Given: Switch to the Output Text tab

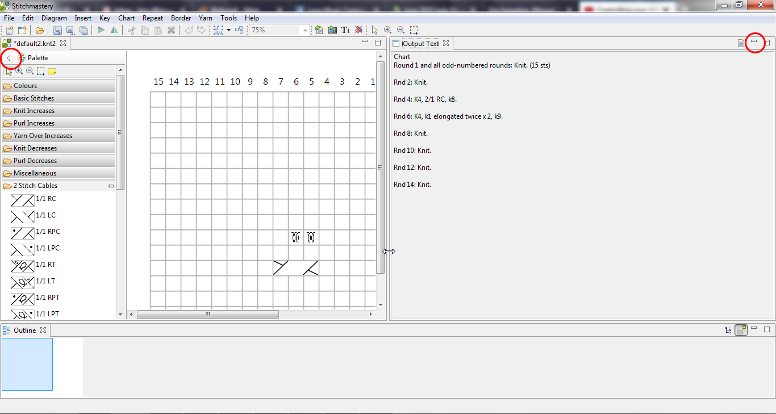Looking at the screenshot, I should 420,43.
